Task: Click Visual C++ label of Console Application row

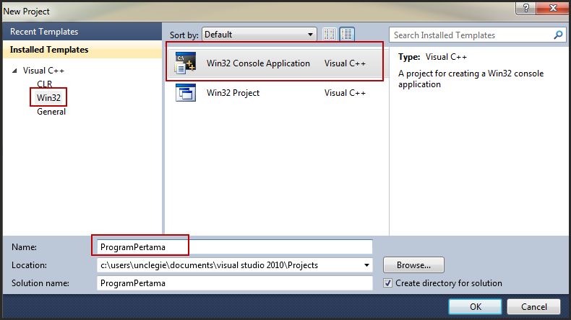Action: (345, 63)
